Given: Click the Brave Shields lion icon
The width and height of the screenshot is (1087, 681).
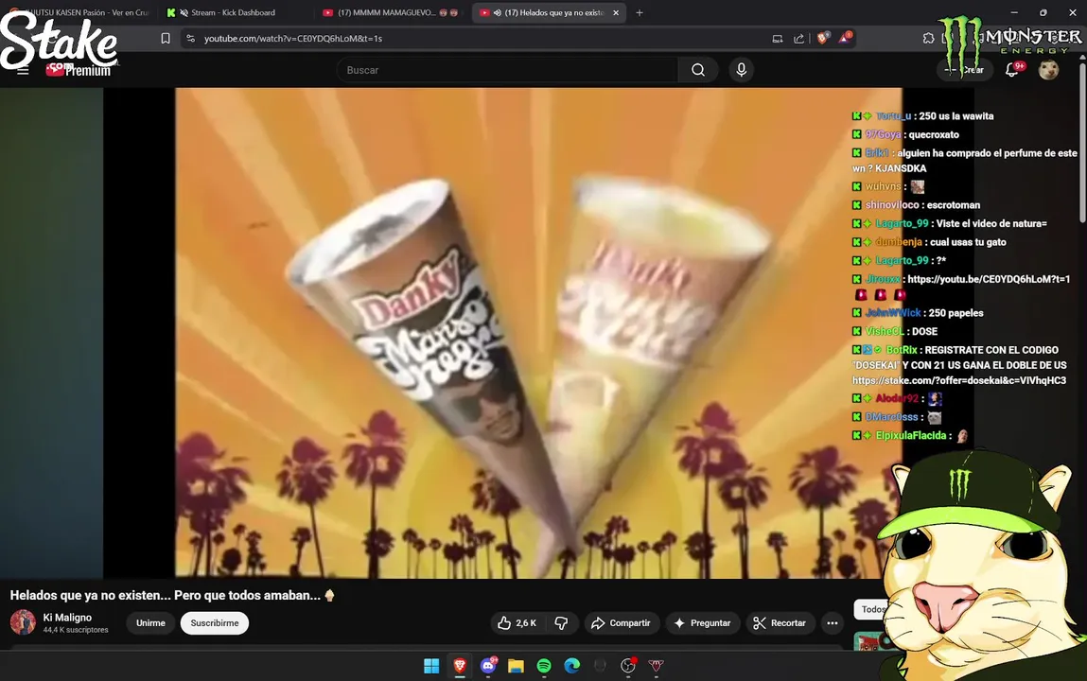Looking at the screenshot, I should [x=823, y=38].
